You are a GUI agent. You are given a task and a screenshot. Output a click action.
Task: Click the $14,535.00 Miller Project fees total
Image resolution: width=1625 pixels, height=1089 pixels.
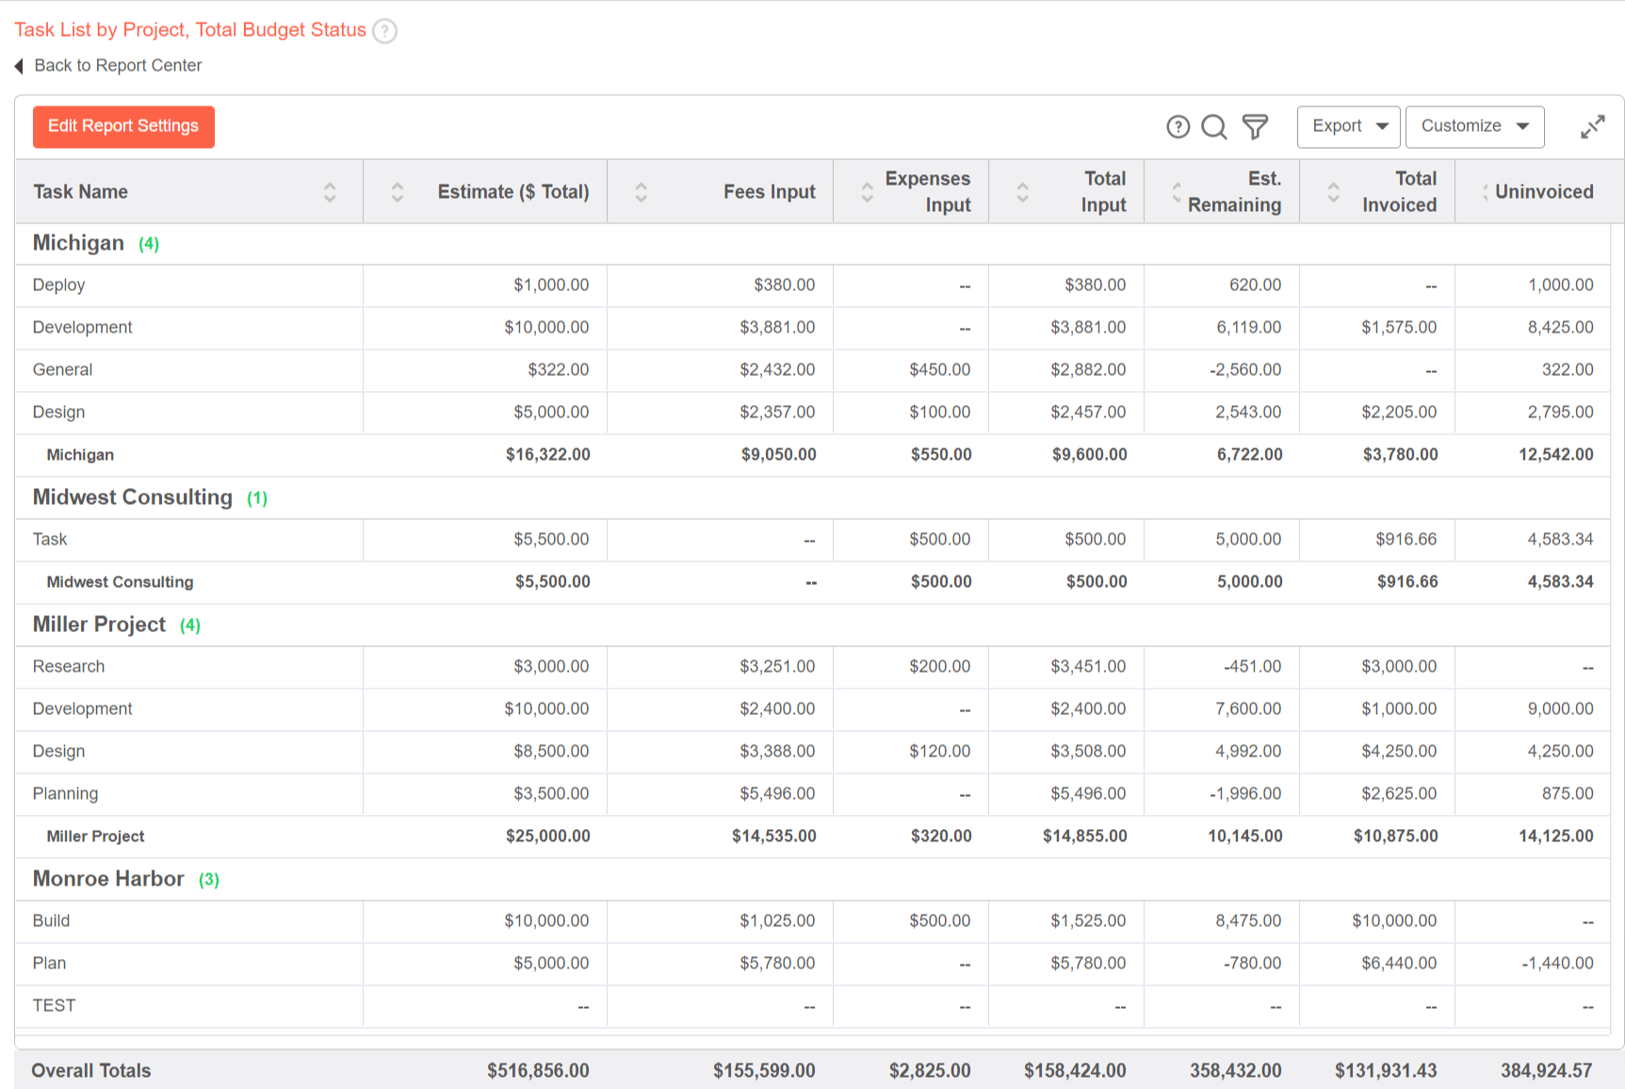click(x=773, y=837)
